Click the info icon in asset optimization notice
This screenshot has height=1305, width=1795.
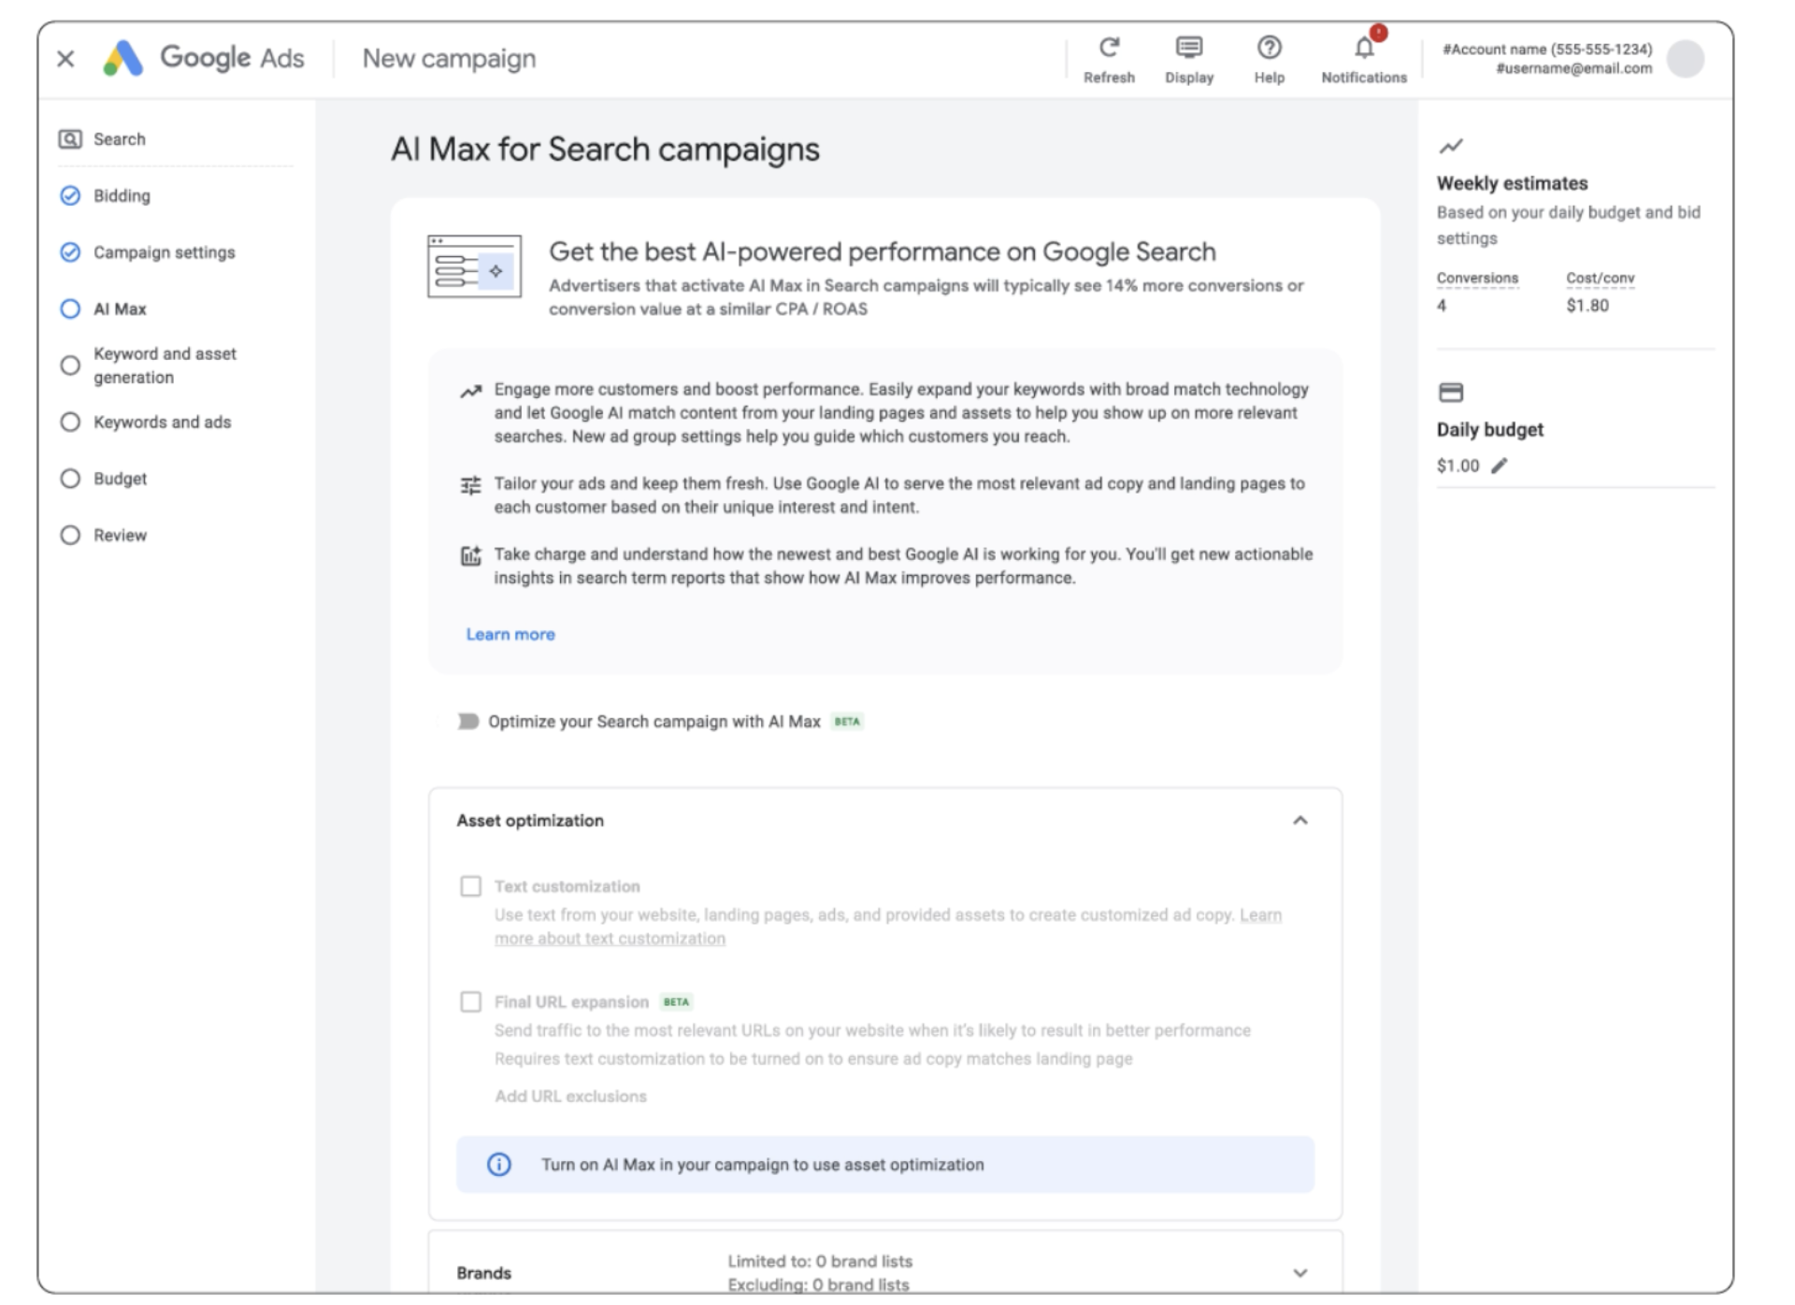coord(499,1164)
